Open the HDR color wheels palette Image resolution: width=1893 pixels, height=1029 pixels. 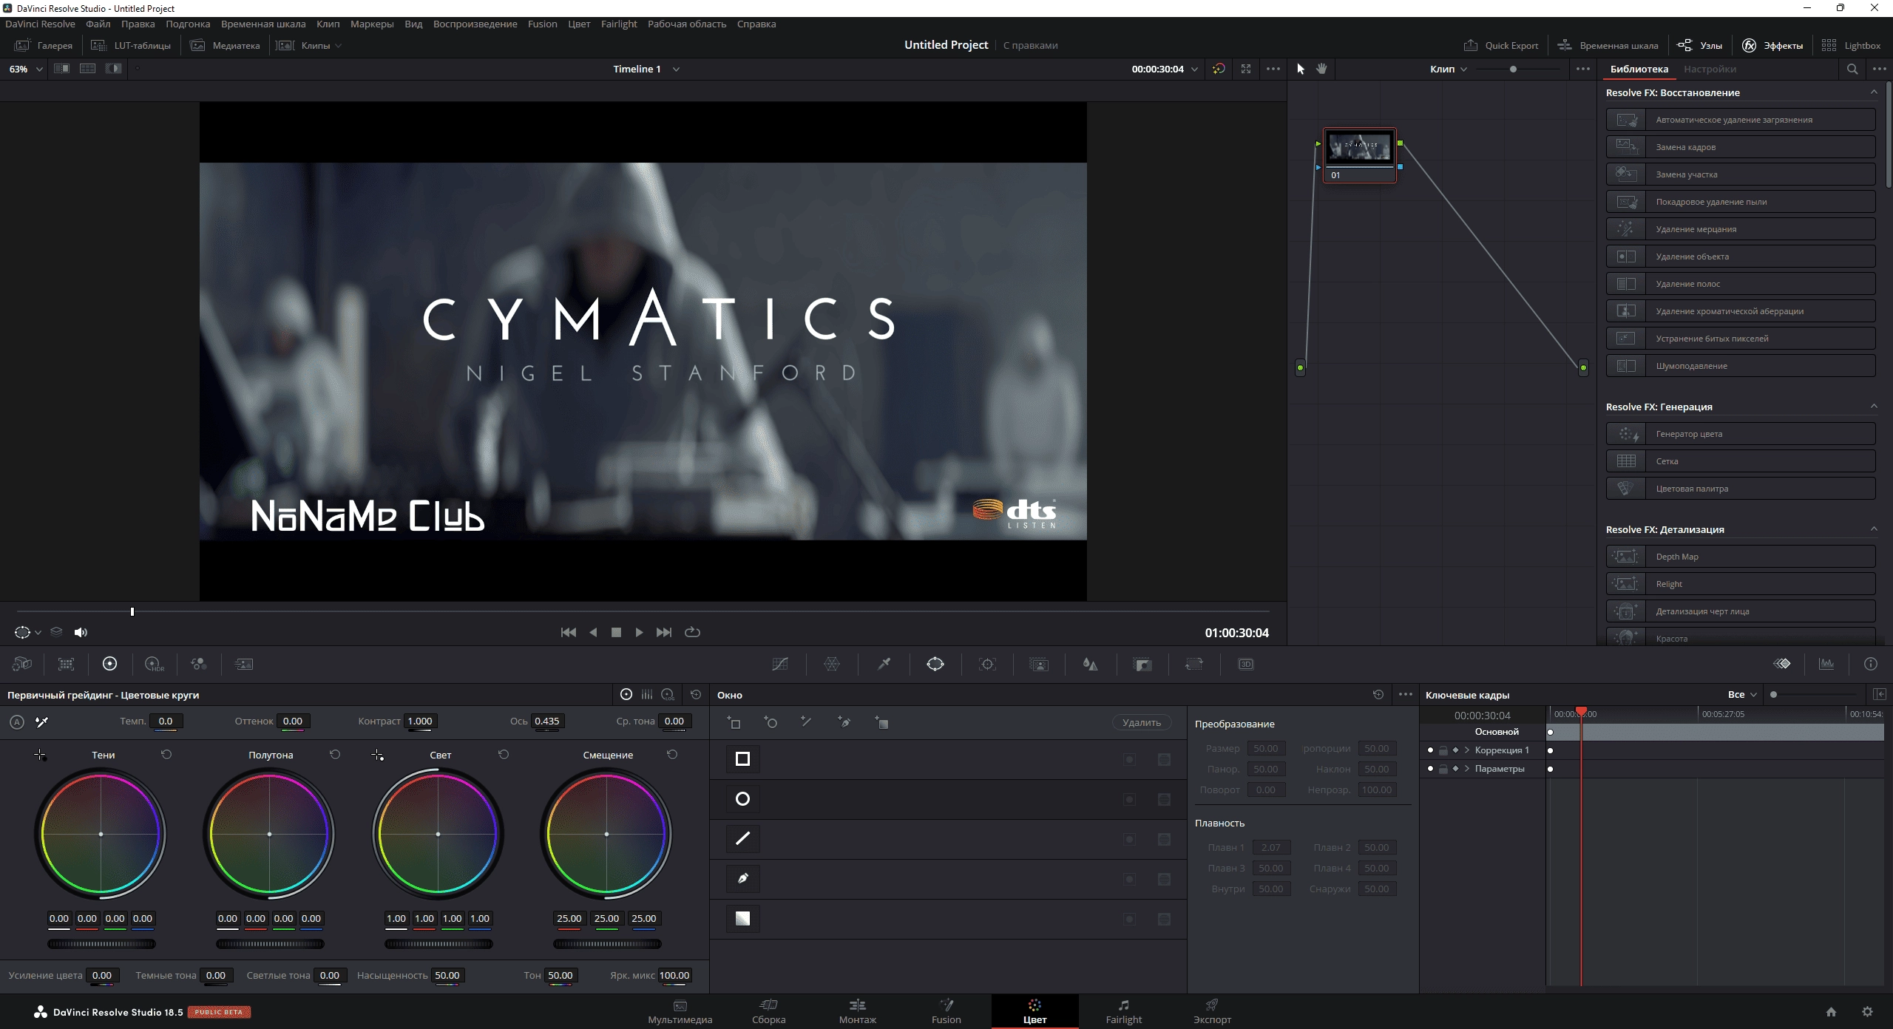[155, 664]
